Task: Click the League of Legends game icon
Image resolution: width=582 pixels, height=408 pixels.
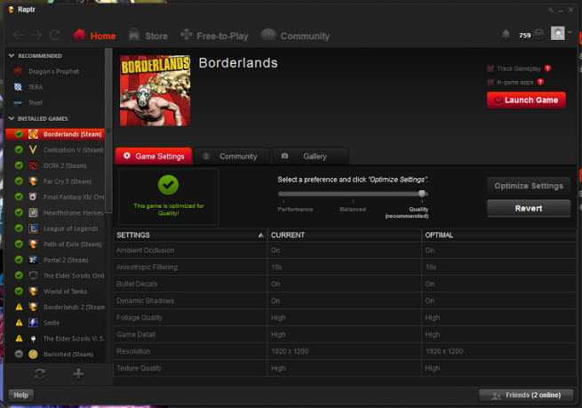Action: click(33, 228)
